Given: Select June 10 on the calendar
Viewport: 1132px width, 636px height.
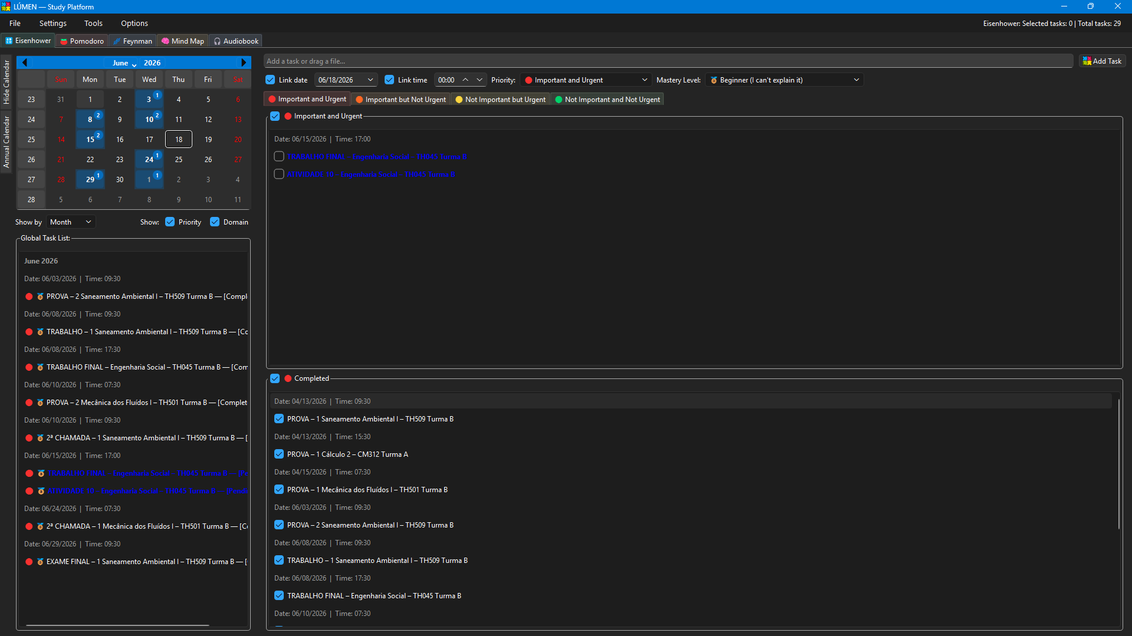Looking at the screenshot, I should [149, 119].
